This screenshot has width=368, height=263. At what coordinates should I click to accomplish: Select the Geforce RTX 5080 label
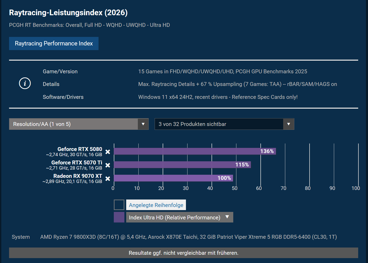[x=80, y=149]
